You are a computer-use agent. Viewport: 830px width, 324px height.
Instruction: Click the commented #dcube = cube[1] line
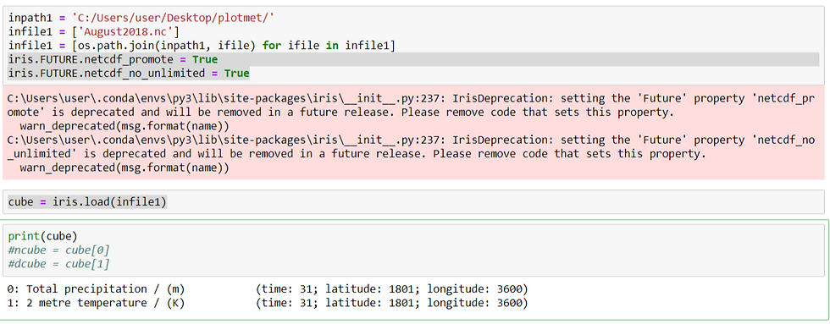coord(58,263)
